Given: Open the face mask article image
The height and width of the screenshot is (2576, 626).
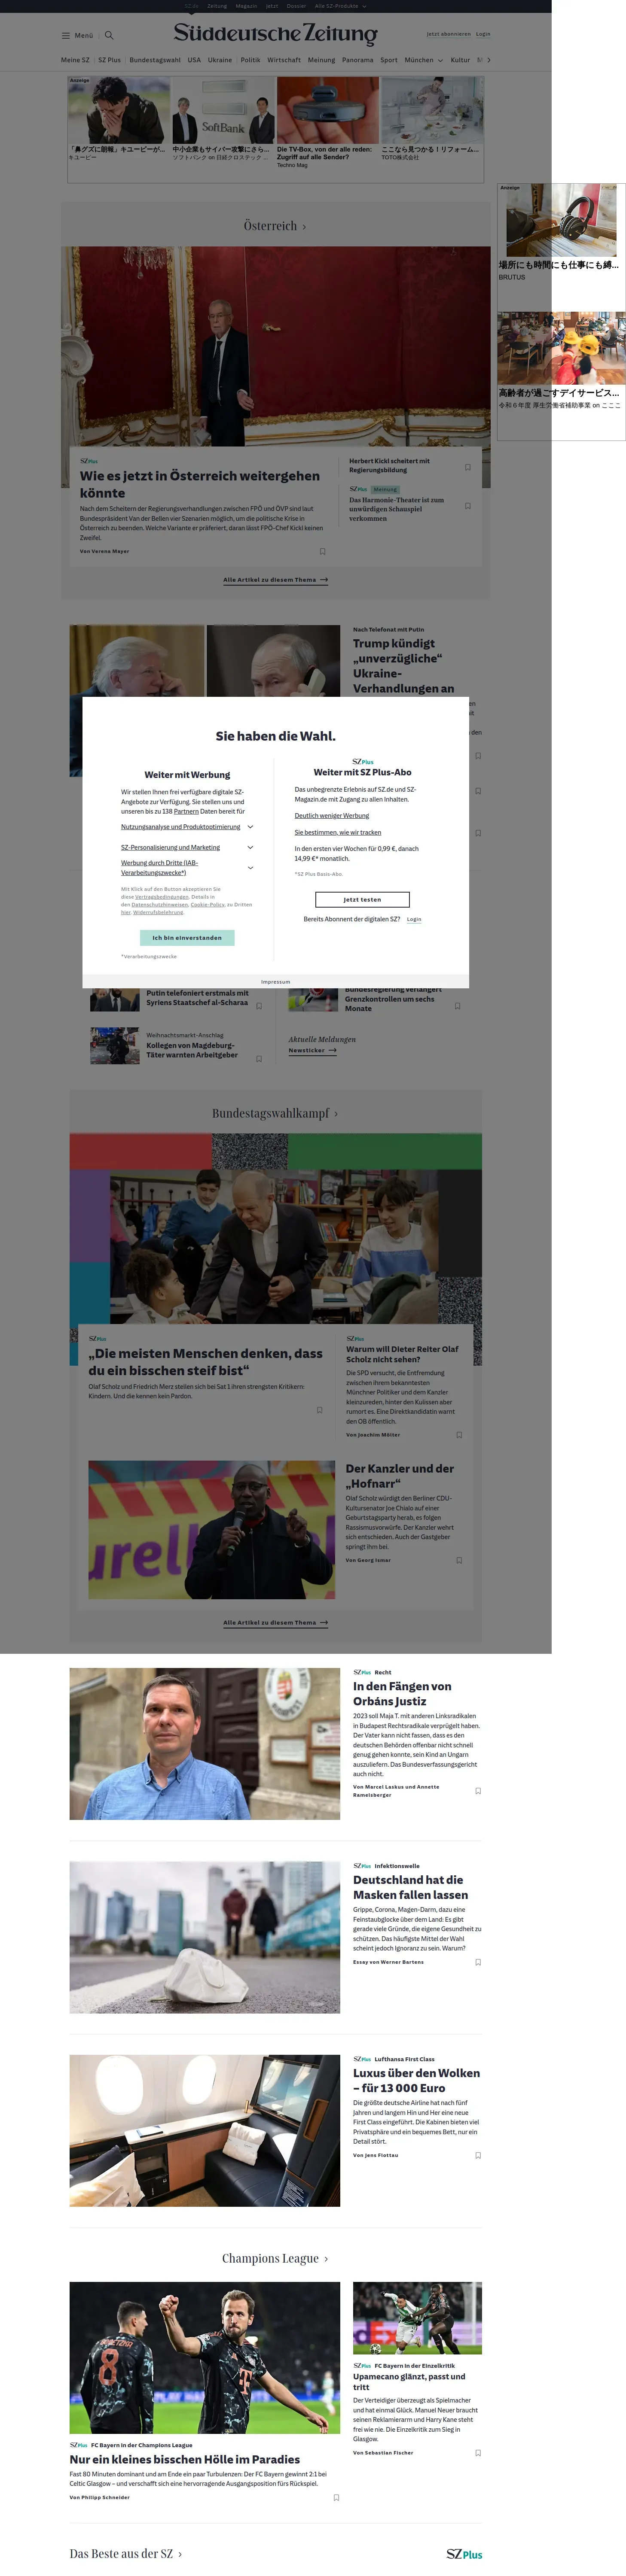Looking at the screenshot, I should pos(204,1937).
